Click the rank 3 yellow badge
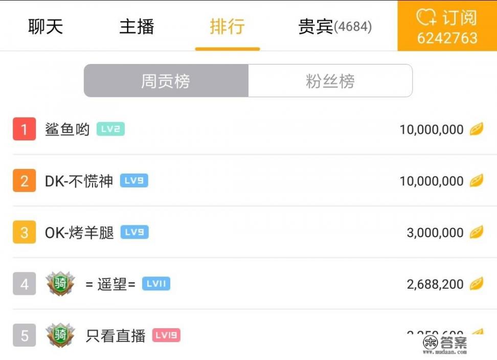Screen dimensions: 497x360 coord(23,232)
